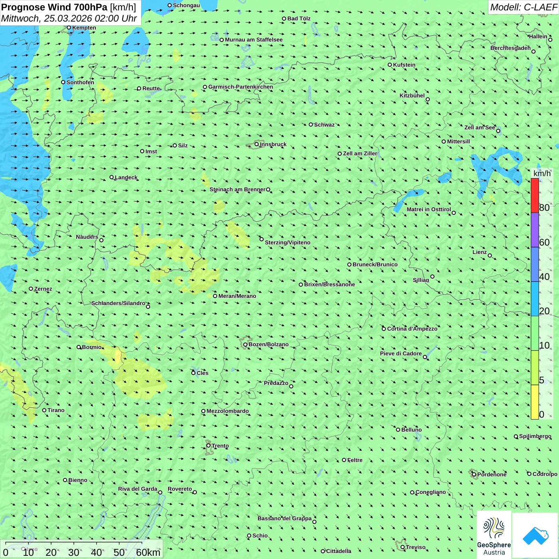
Task: Click the Landeck city label
Action: pos(126,177)
